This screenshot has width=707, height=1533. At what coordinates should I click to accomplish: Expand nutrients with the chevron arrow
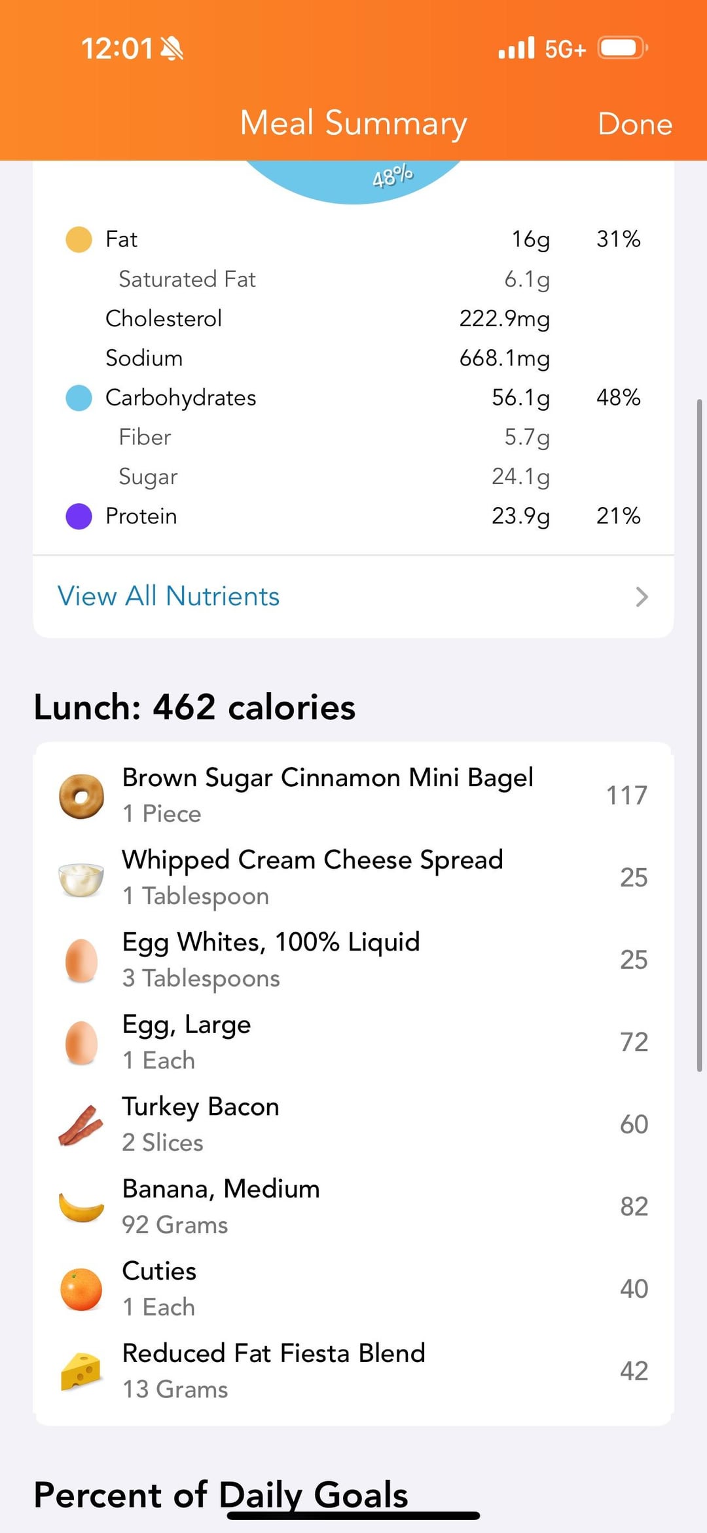pos(642,597)
